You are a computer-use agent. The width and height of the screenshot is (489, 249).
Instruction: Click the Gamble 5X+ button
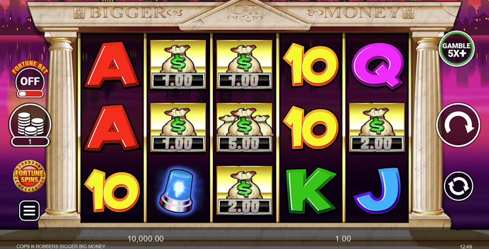(457, 49)
